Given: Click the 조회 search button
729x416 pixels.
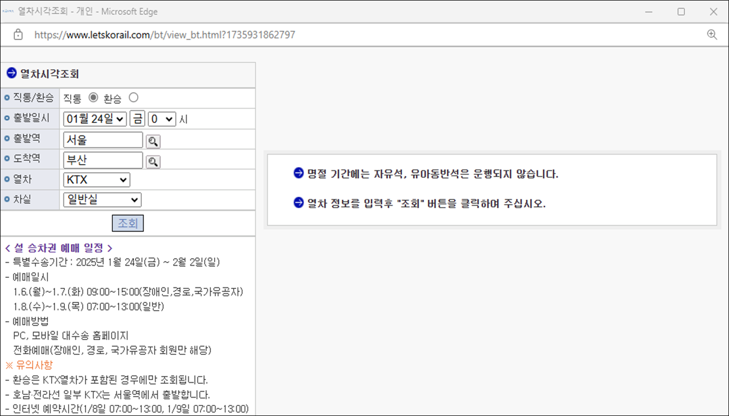Looking at the screenshot, I should click(x=128, y=223).
